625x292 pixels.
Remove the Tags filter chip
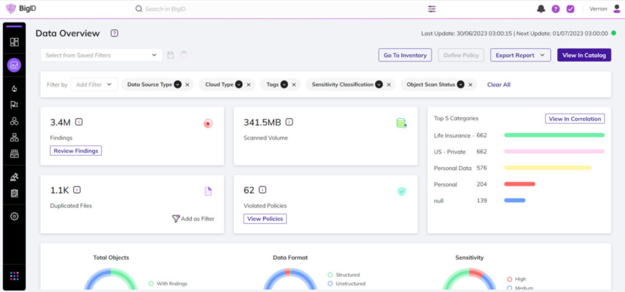[295, 85]
